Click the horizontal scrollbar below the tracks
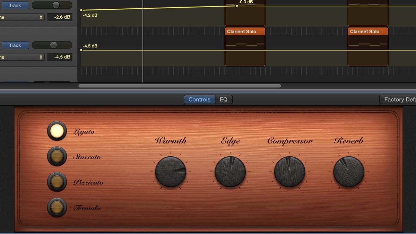 pyautogui.click(x=180, y=86)
